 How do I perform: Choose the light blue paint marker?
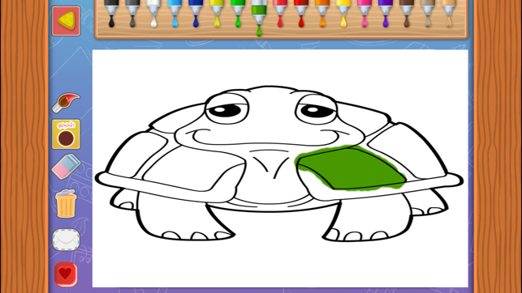(175, 13)
